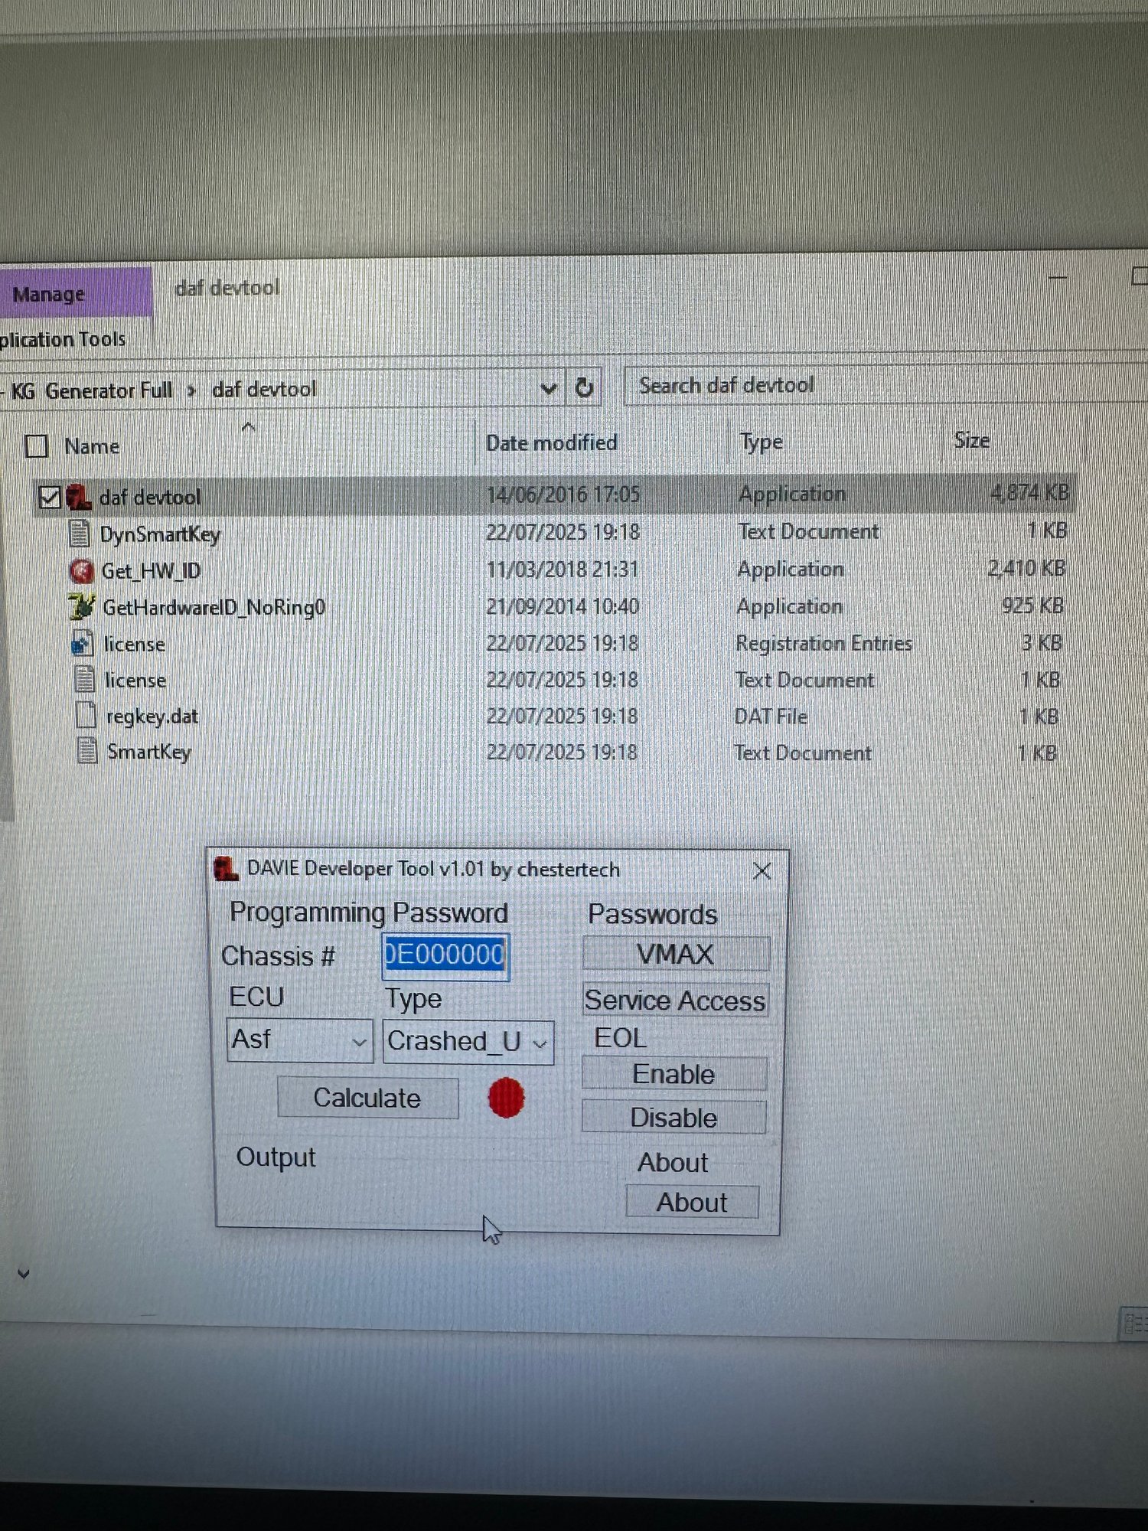Click the 11/03/2018 21:31 date cell
This screenshot has height=1531, width=1148.
coord(563,570)
